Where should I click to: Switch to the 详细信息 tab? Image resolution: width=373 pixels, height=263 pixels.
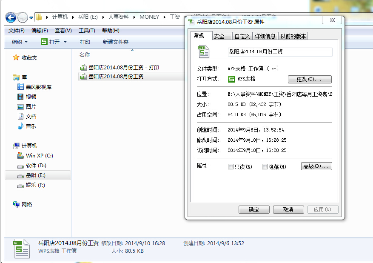tap(265, 36)
